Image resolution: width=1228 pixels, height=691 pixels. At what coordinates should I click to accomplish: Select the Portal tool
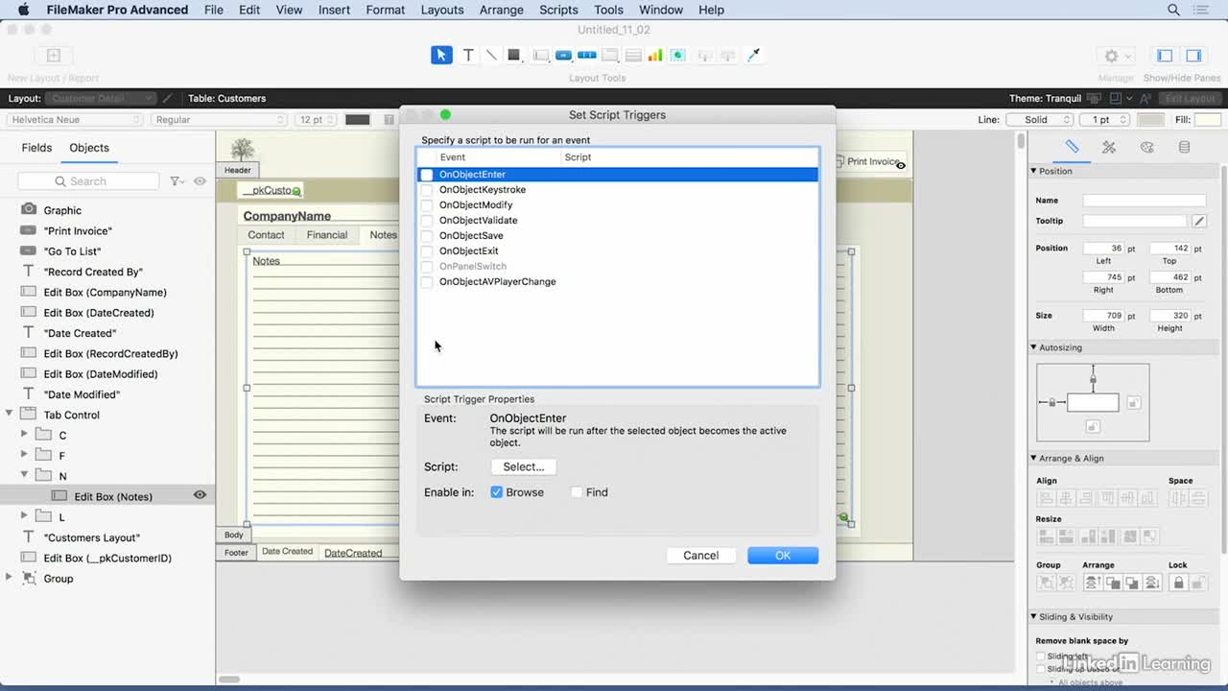pyautogui.click(x=633, y=56)
